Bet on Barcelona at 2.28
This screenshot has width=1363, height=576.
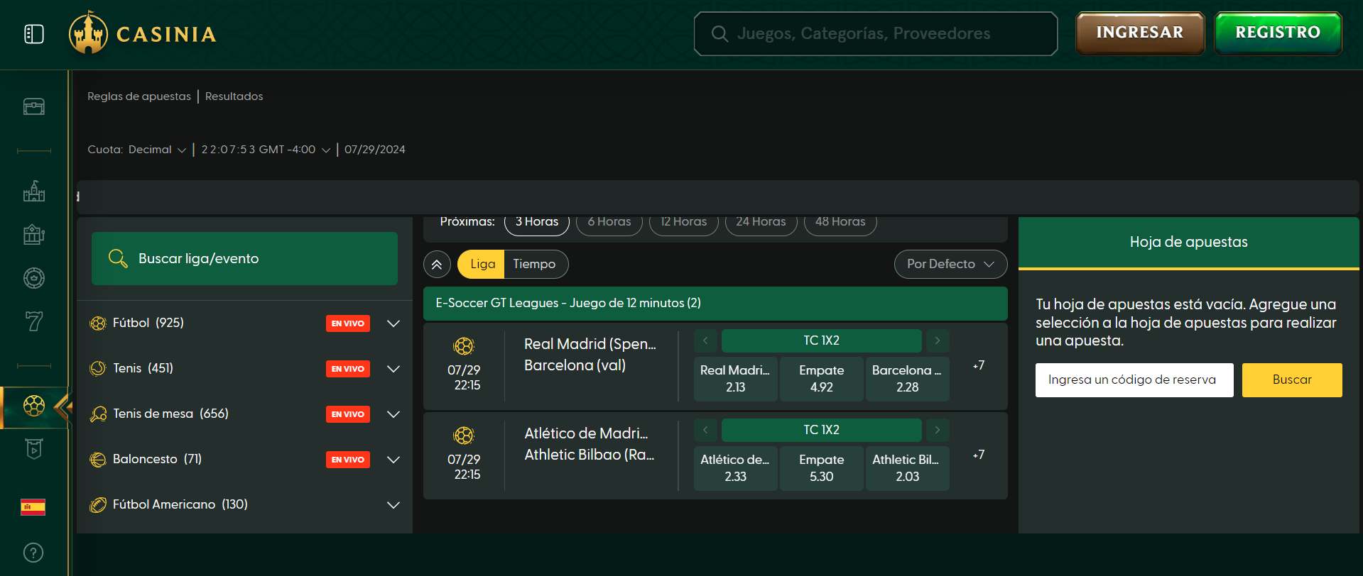point(908,379)
